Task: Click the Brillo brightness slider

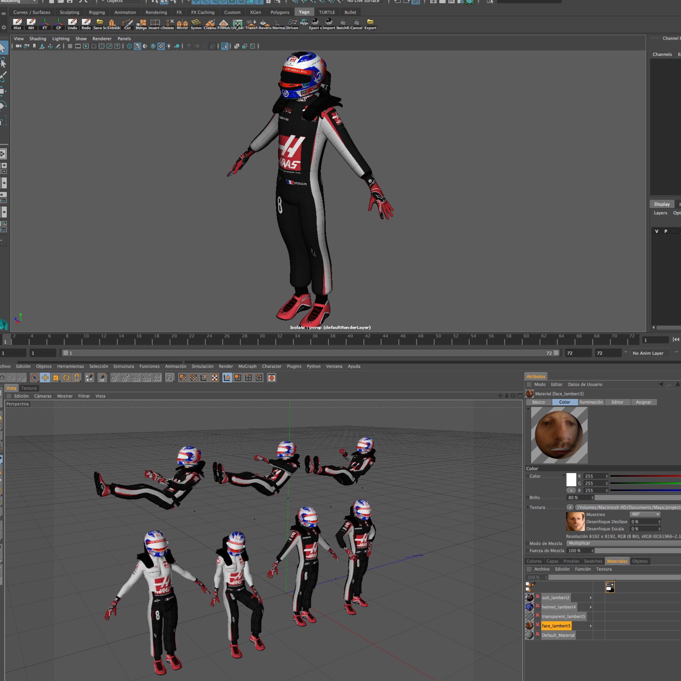Action: [x=638, y=498]
